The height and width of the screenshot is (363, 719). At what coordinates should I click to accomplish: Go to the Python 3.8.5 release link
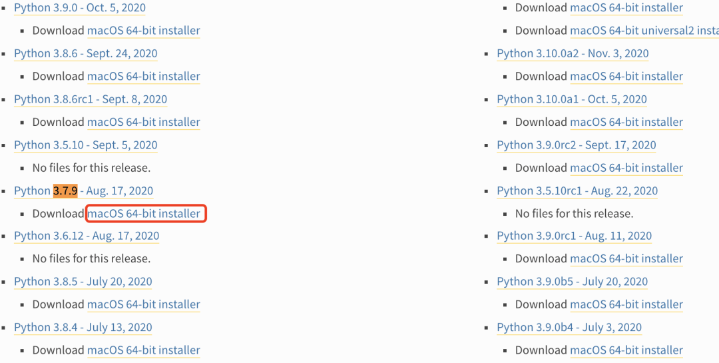point(83,282)
